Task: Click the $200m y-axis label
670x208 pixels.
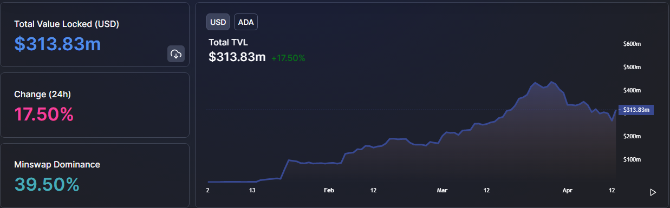Action: tap(632, 137)
